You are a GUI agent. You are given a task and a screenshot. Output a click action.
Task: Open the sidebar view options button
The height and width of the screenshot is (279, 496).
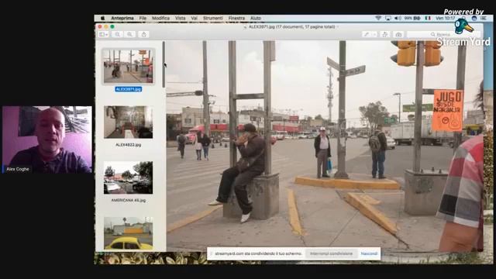[103, 34]
